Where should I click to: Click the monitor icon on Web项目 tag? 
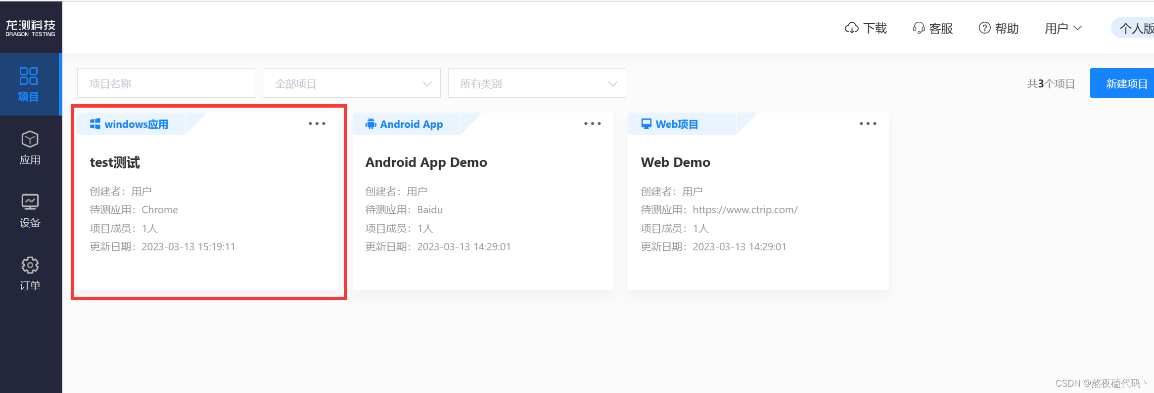tap(646, 124)
